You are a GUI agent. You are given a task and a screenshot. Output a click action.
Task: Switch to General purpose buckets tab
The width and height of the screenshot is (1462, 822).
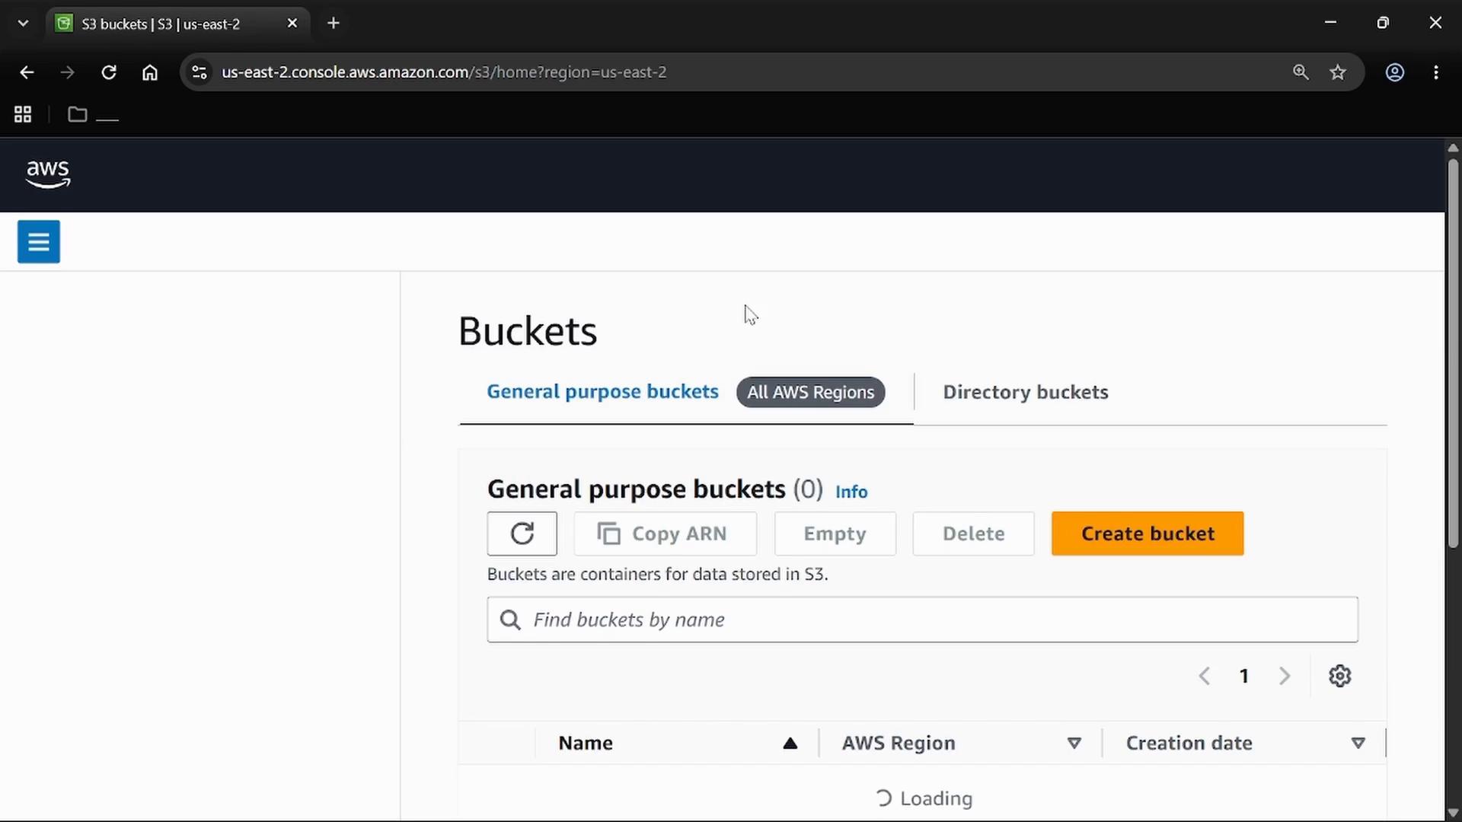tap(602, 392)
